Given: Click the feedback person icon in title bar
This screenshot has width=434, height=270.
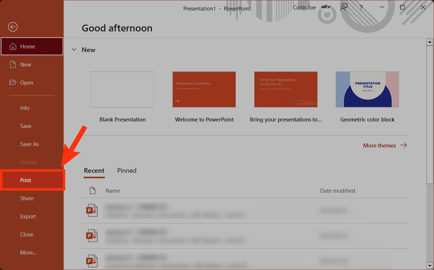Looking at the screenshot, I should (344, 8).
